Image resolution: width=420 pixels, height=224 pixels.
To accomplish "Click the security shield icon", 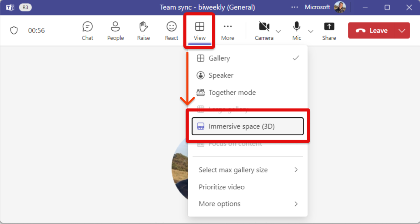I will click(x=14, y=30).
